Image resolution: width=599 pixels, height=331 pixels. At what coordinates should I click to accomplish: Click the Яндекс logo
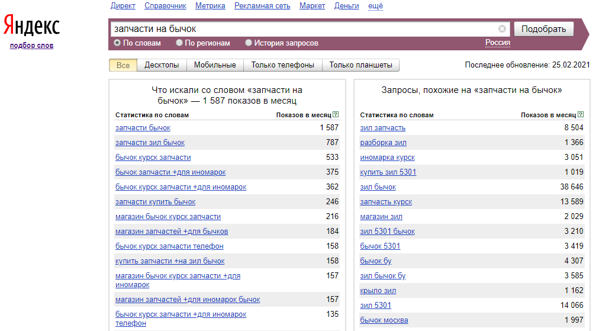click(32, 26)
